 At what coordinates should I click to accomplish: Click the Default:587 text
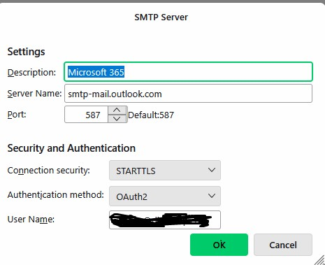pyautogui.click(x=151, y=115)
